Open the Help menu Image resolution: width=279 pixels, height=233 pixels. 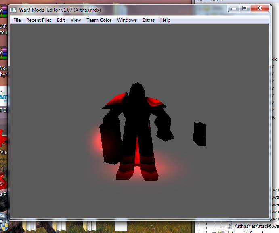pyautogui.click(x=165, y=20)
